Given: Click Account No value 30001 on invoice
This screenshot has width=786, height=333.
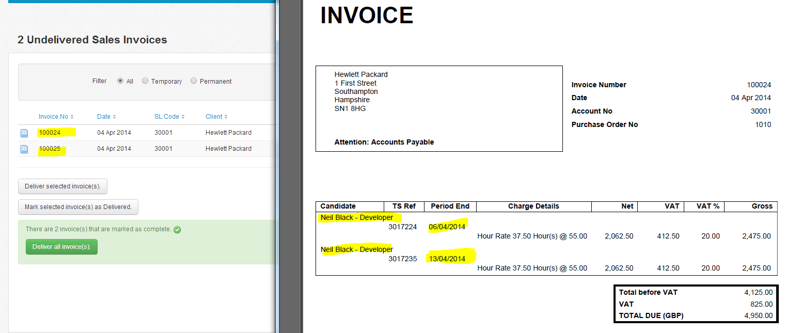Looking at the screenshot, I should click(761, 111).
